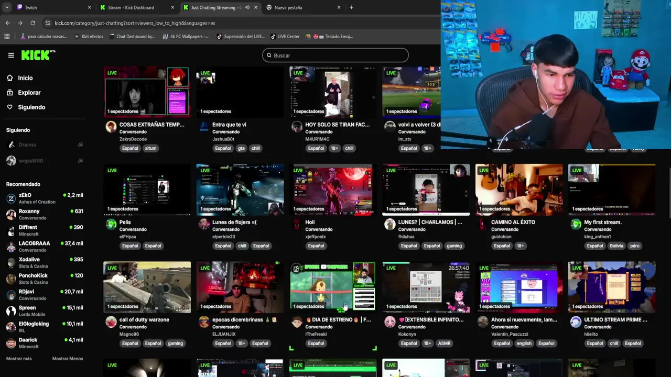
Task: Open Lunes de flojera stream thumbnail
Action: coord(240,190)
